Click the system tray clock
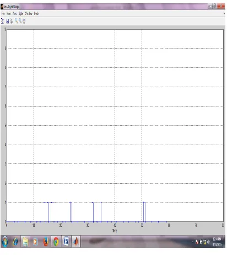Screen dimensions: 227x255 pyautogui.click(x=217, y=242)
